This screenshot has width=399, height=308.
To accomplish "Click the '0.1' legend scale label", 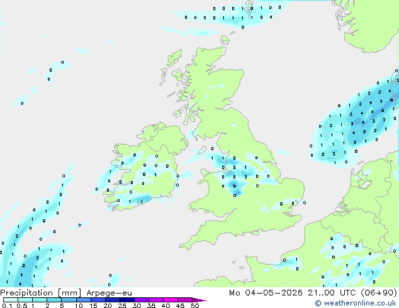I will (x=7, y=305).
